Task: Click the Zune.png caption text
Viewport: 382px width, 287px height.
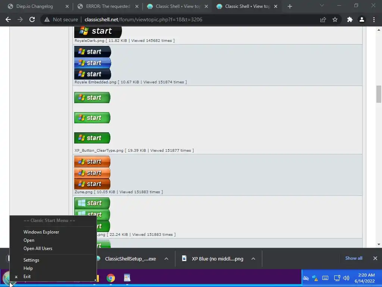Action: click(119, 192)
